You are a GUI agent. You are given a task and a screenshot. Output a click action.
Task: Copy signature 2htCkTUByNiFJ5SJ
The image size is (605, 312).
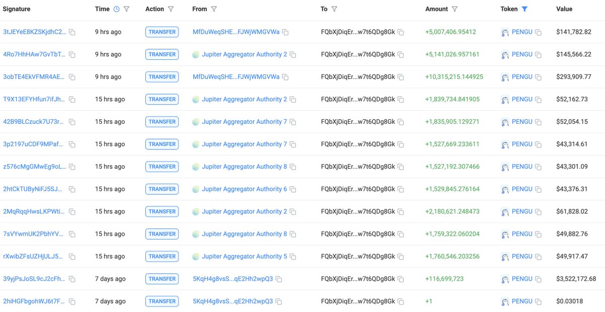pyautogui.click(x=72, y=189)
